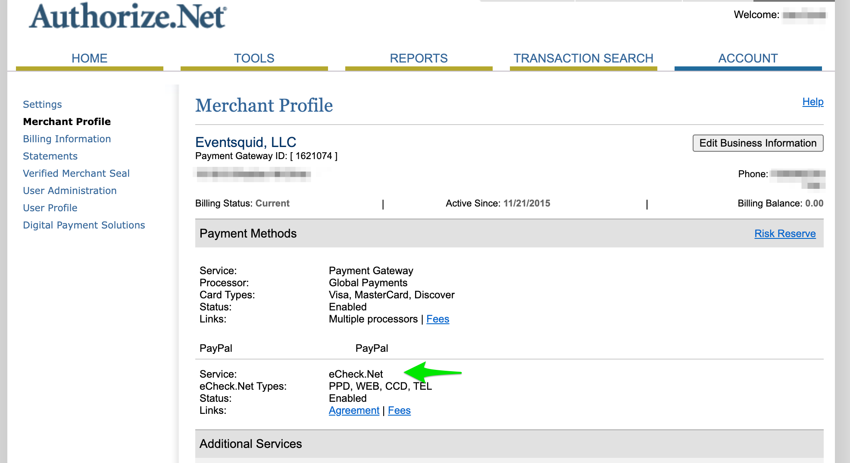
Task: Click Edit Business Information button
Action: tap(758, 143)
